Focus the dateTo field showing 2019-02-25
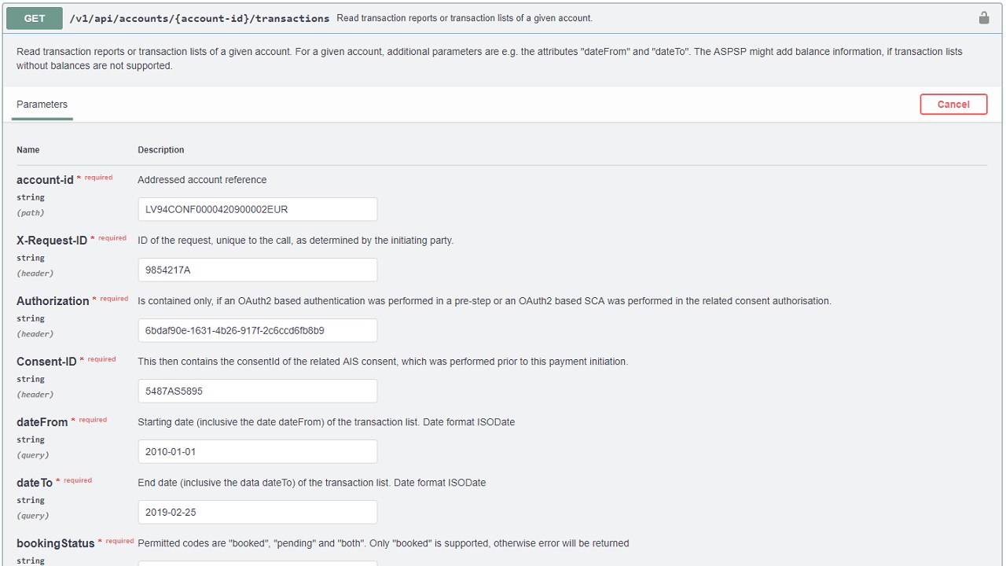Viewport: 1006px width, 566px height. coord(257,512)
